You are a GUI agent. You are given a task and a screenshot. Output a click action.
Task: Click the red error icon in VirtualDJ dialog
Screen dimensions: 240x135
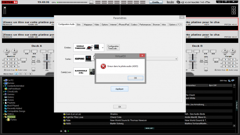pos(103,66)
